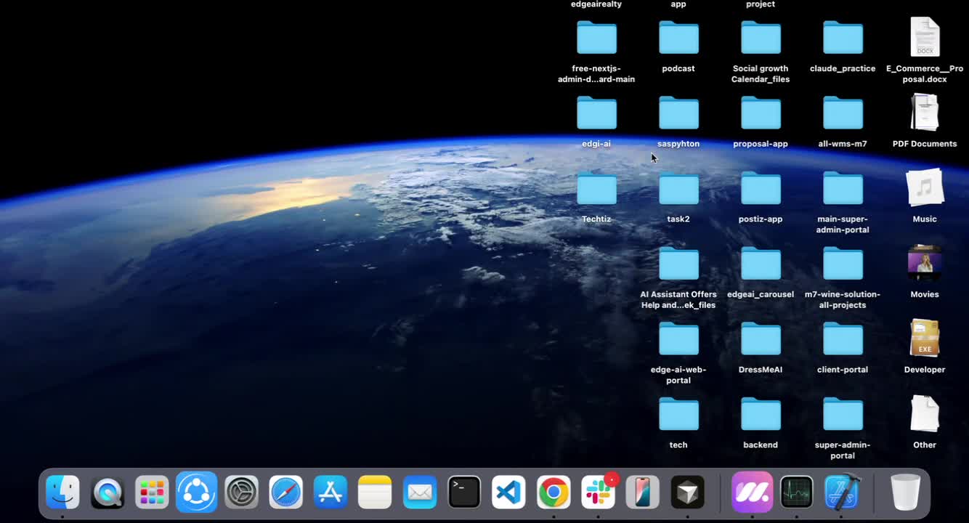969x523 pixels.
Task: Select the main-super-admin-portal folder
Action: 843,189
